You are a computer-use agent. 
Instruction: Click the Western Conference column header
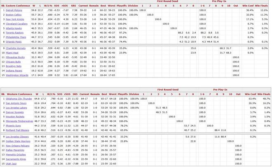click(18, 94)
